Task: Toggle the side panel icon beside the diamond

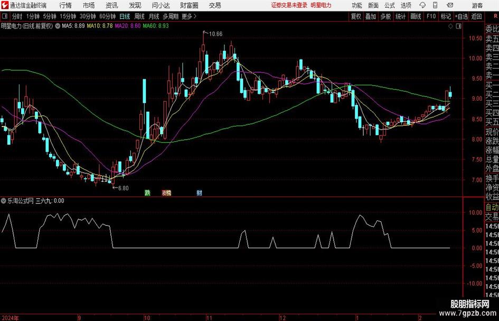Action: click(x=458, y=26)
